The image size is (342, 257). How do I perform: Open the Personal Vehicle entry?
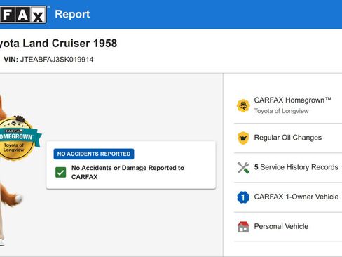(288, 227)
